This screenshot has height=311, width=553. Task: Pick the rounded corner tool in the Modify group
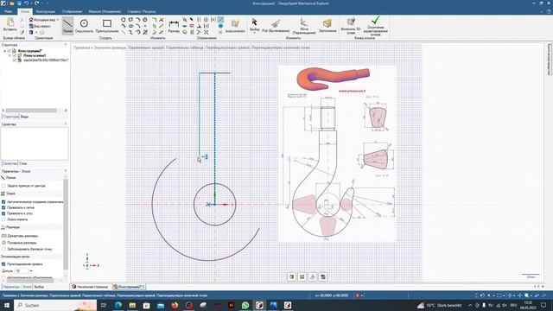click(154, 20)
